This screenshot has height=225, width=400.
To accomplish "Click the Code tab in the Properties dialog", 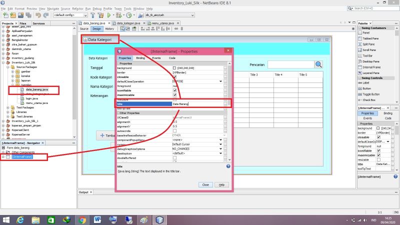I will click(x=172, y=58).
